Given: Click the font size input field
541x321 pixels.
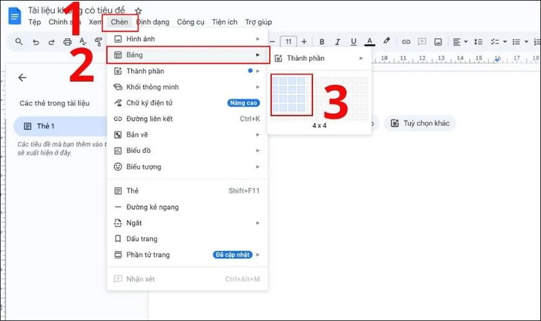Looking at the screenshot, I should click(x=289, y=42).
